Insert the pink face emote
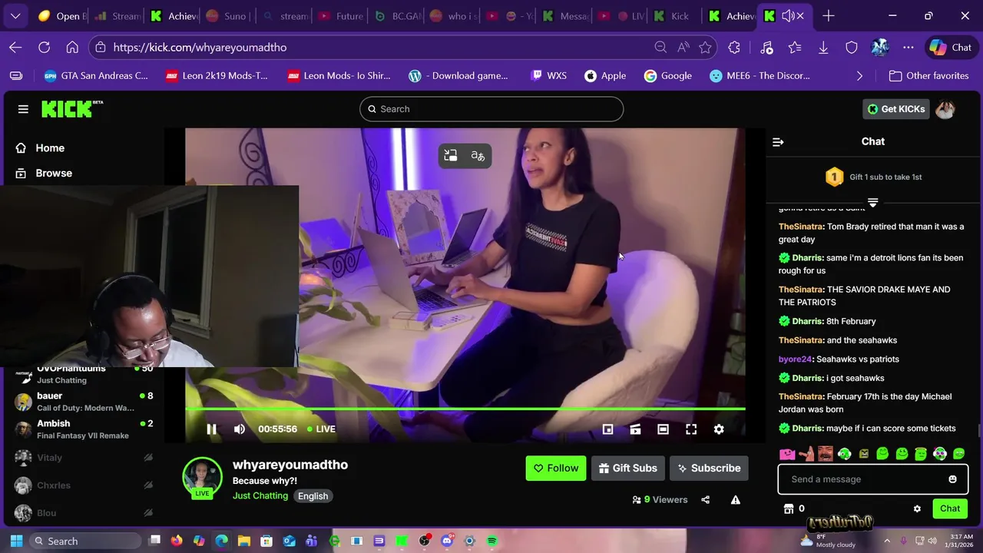Viewport: 983px width, 553px height. tap(787, 454)
